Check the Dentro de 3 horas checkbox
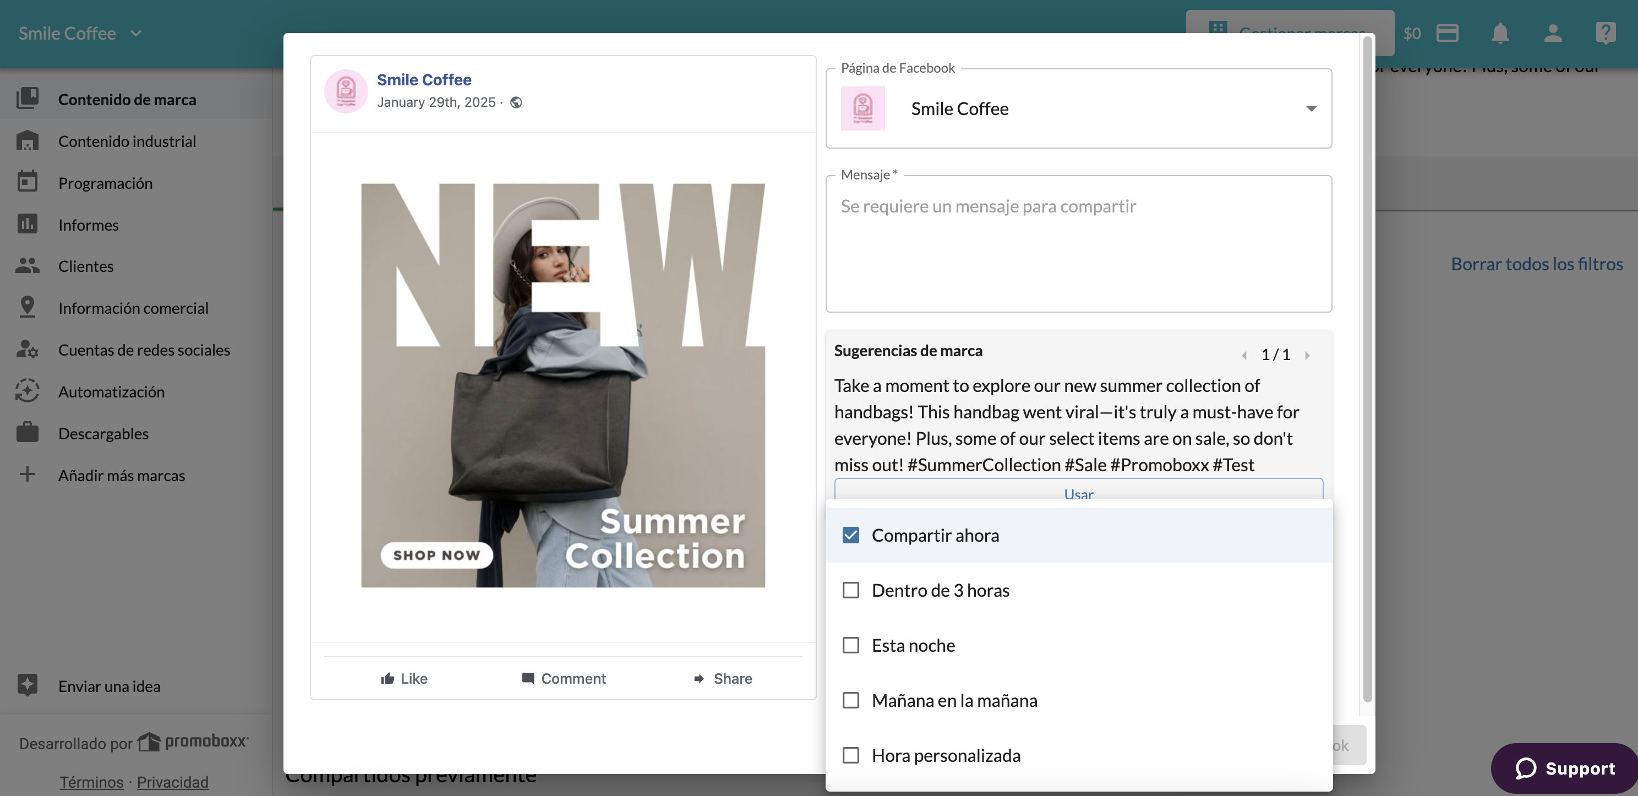The height and width of the screenshot is (796, 1638). click(x=851, y=590)
